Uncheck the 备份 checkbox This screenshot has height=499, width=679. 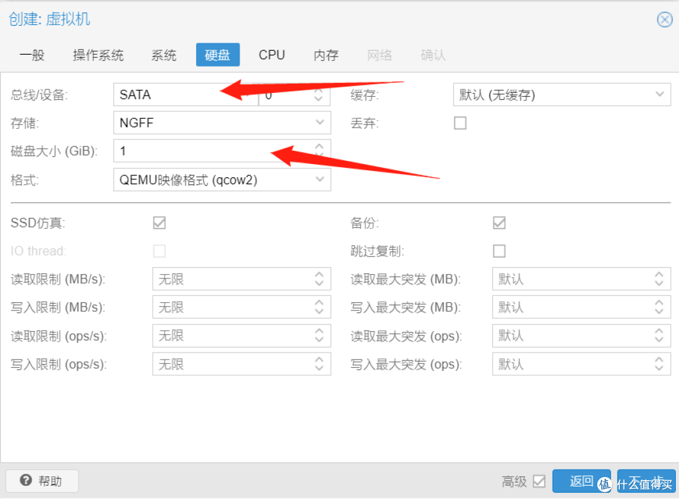pyautogui.click(x=499, y=222)
